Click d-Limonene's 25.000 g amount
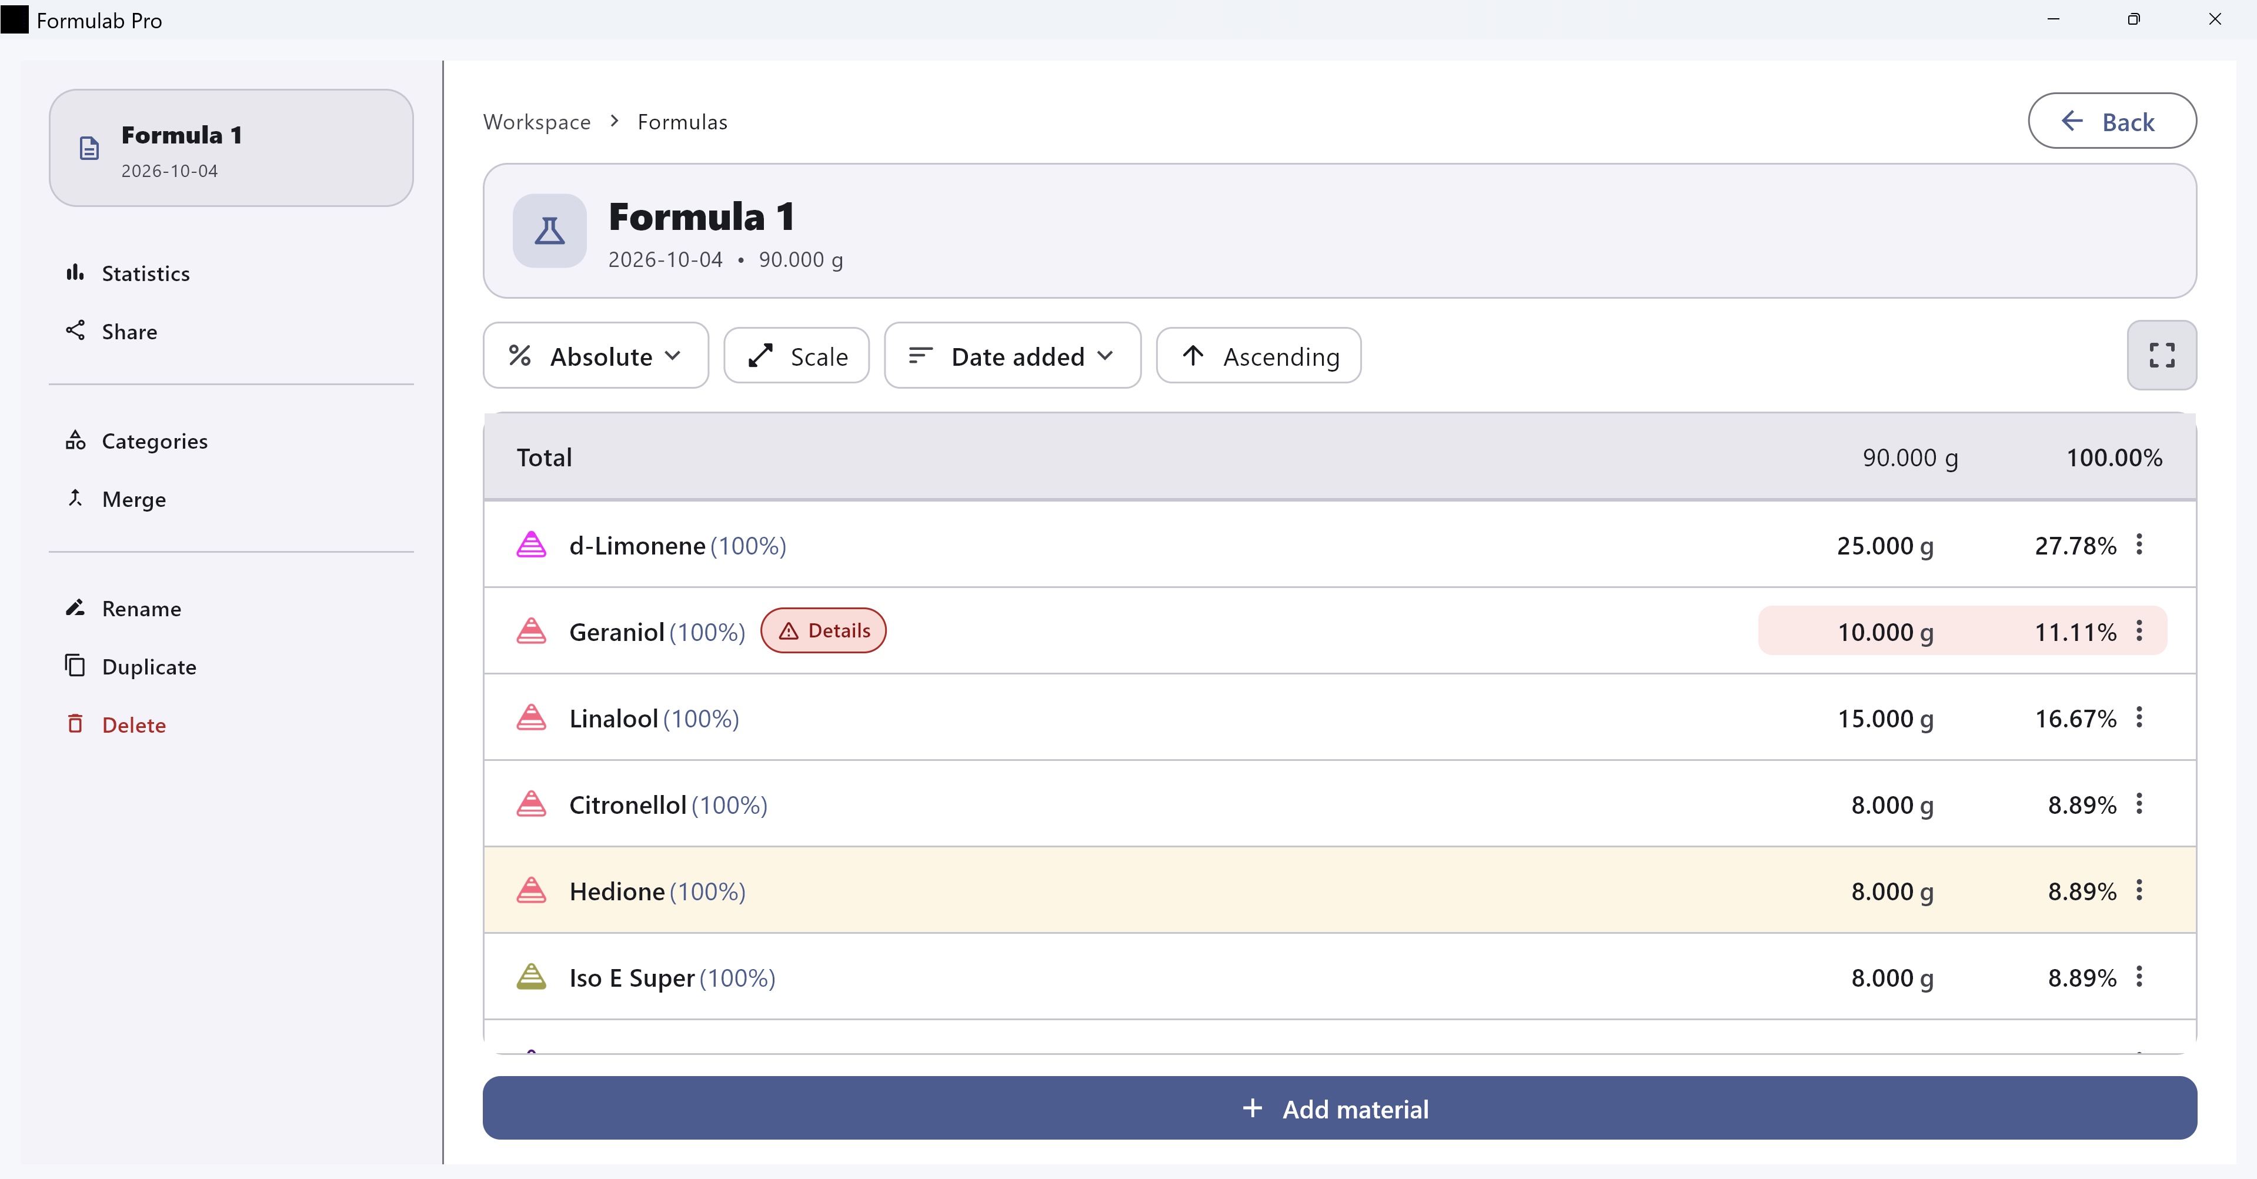Image resolution: width=2257 pixels, height=1179 pixels. 1885,546
